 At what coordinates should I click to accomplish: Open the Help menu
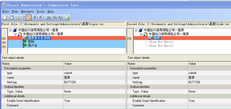(50, 11)
